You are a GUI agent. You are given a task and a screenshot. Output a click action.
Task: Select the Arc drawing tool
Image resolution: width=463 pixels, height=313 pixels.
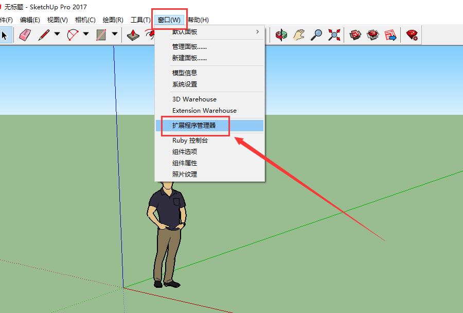click(73, 35)
